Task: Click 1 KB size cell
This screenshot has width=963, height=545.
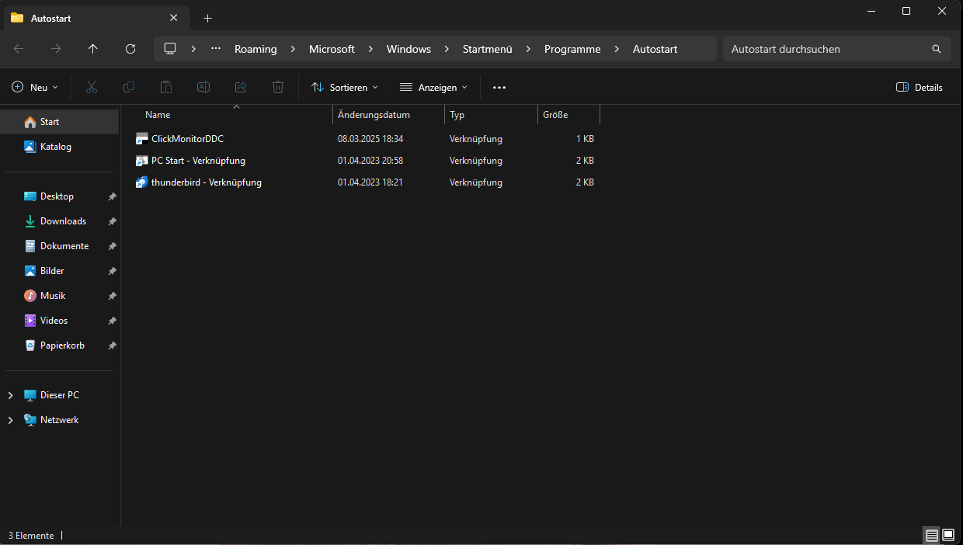Action: coord(585,139)
